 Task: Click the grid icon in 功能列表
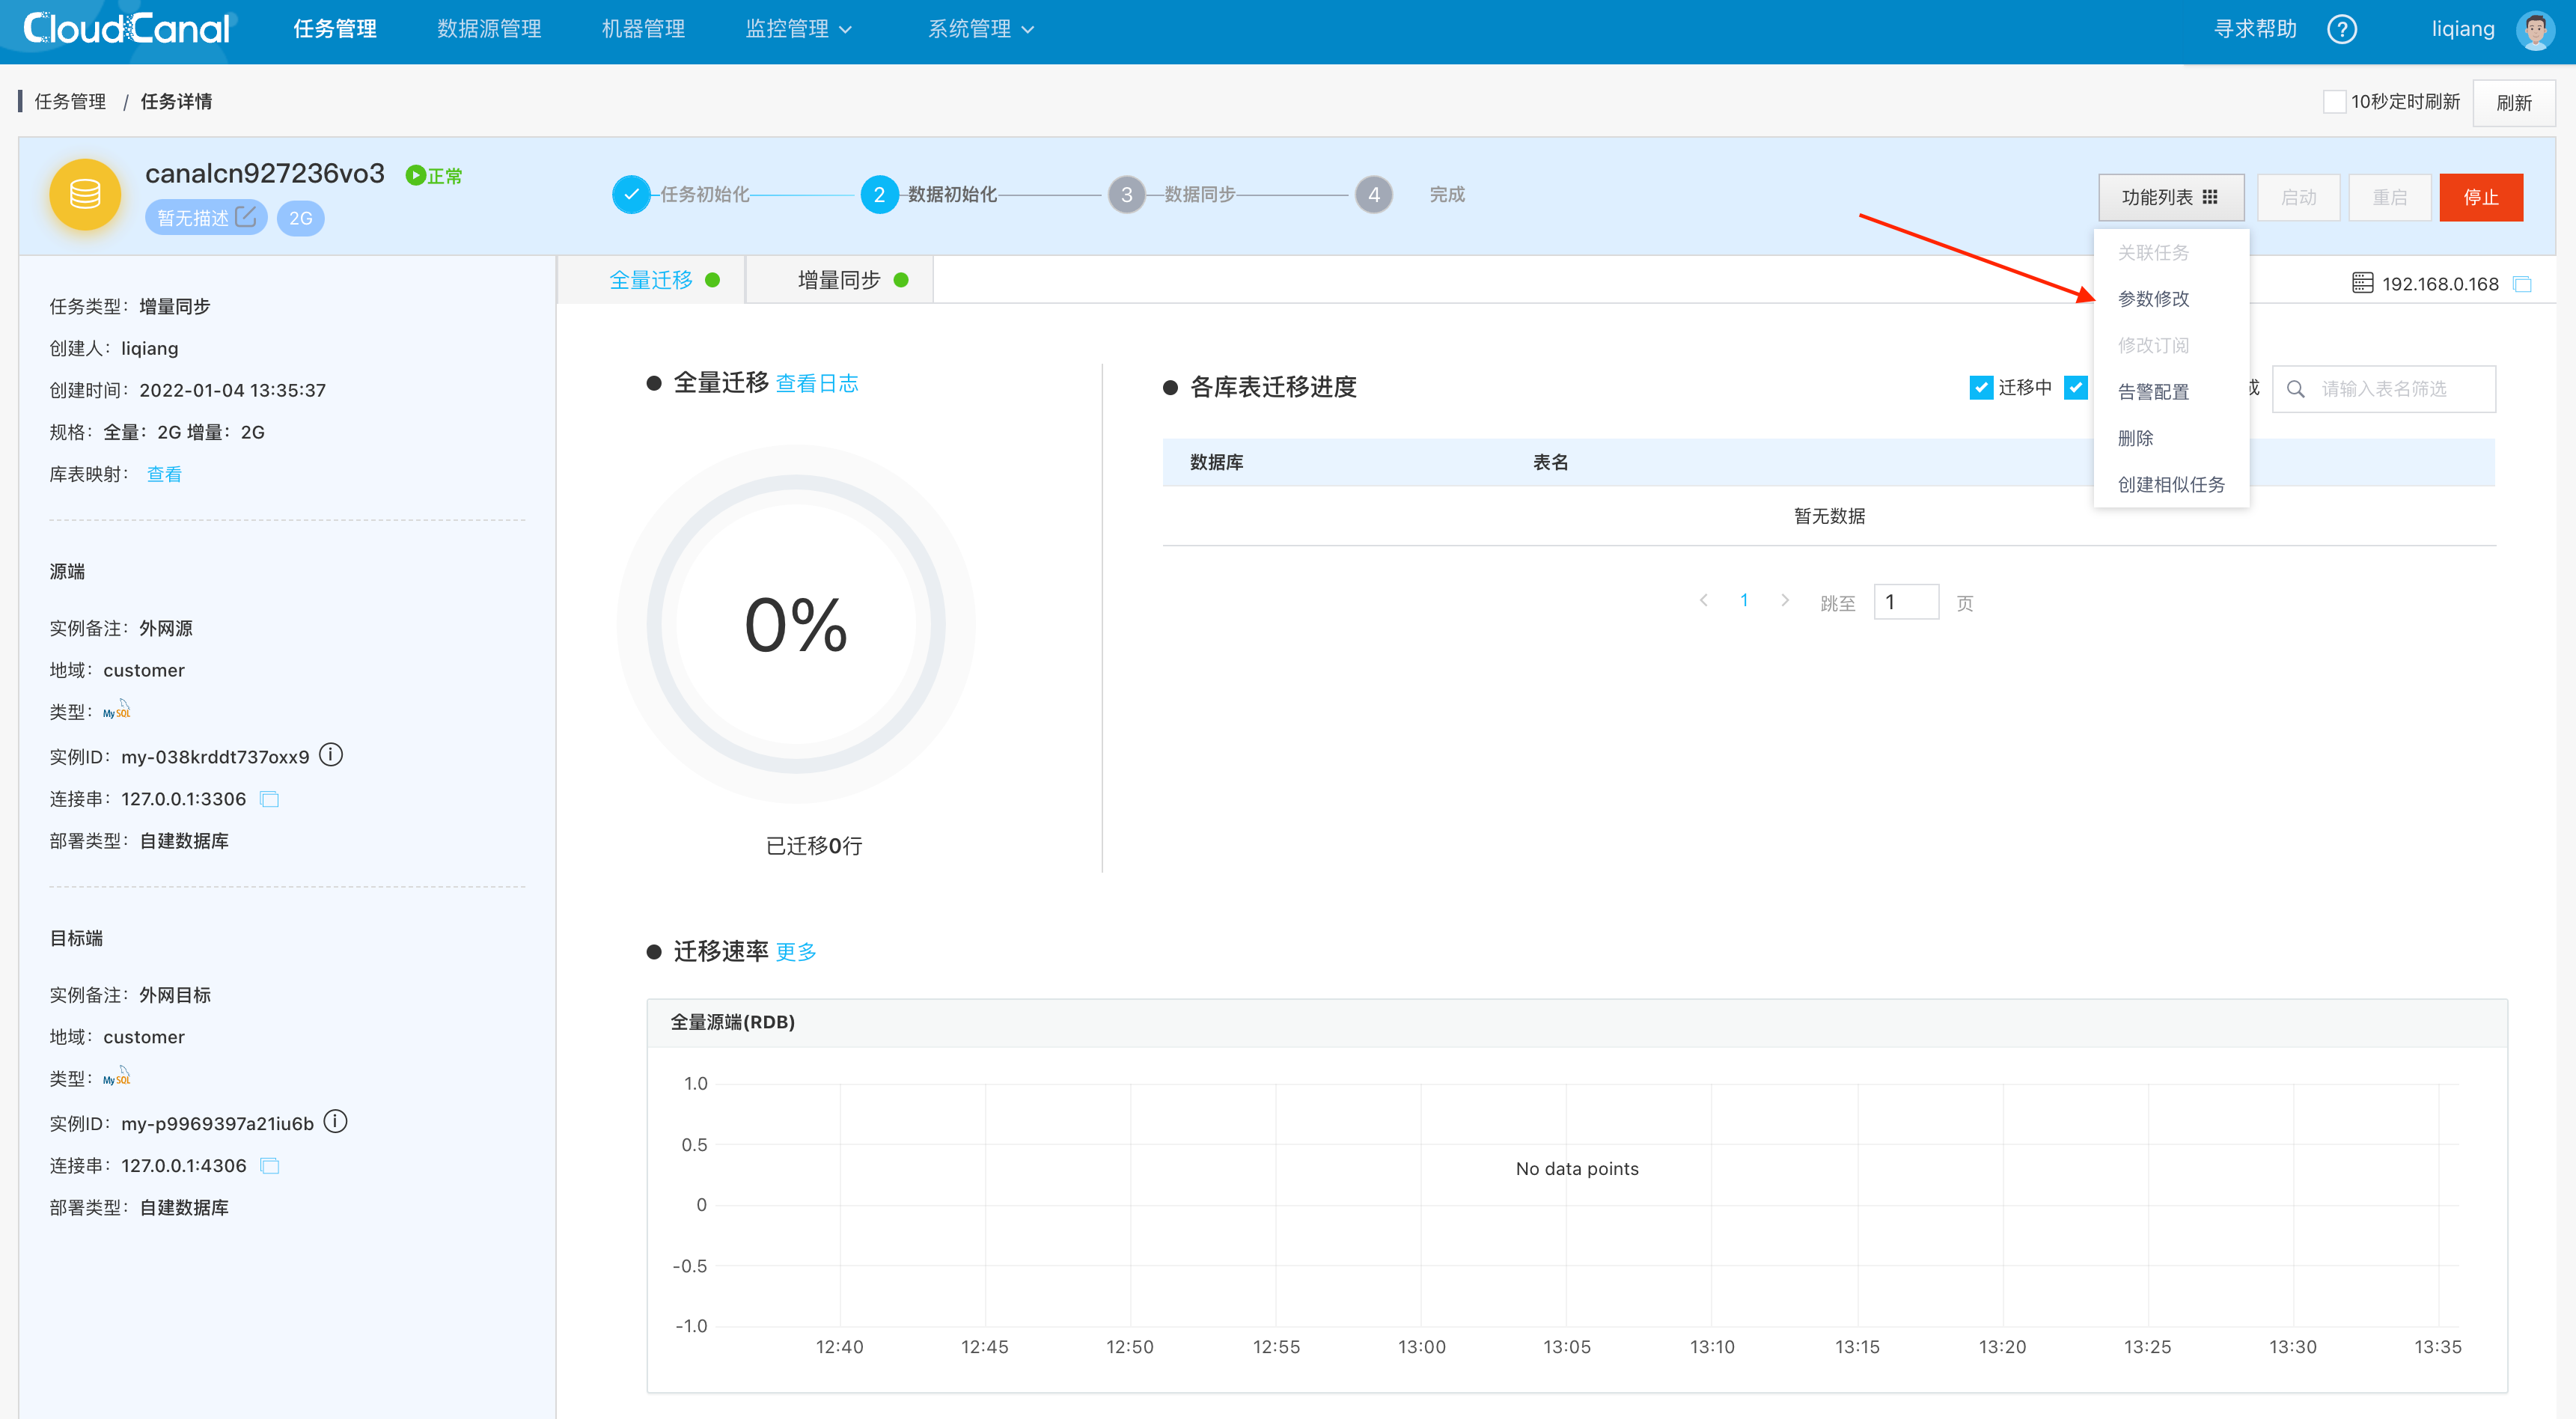point(2211,197)
